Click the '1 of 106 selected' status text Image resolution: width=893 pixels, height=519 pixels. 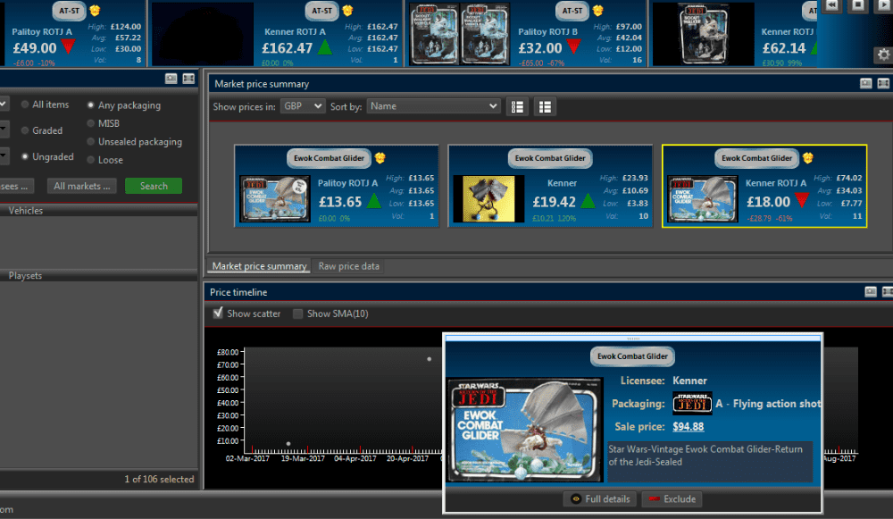click(160, 479)
